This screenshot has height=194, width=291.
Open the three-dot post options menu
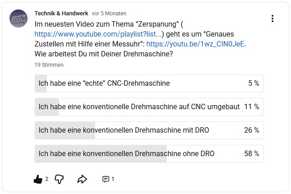pos(273,18)
